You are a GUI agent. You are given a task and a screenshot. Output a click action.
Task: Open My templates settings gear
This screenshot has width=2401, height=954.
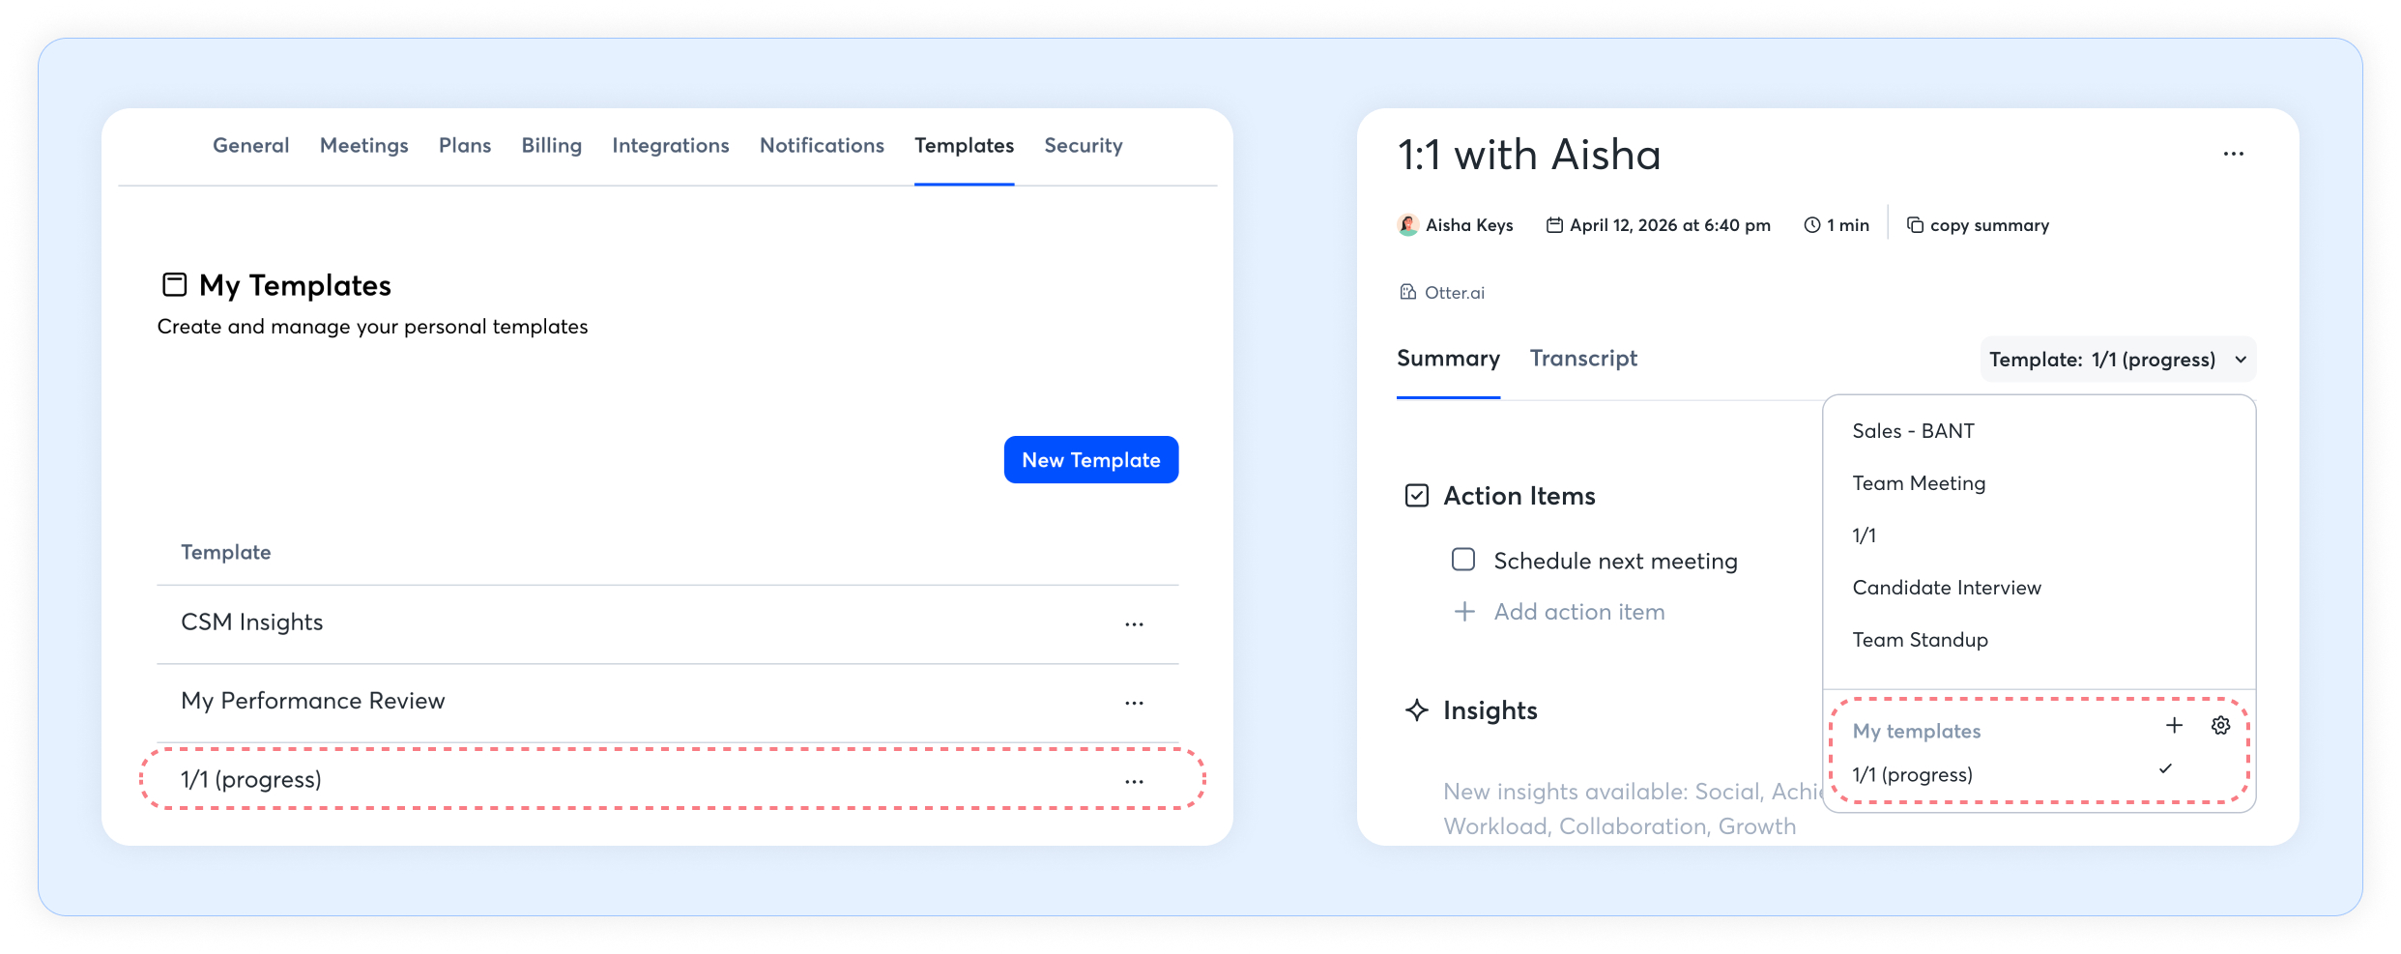(2220, 726)
